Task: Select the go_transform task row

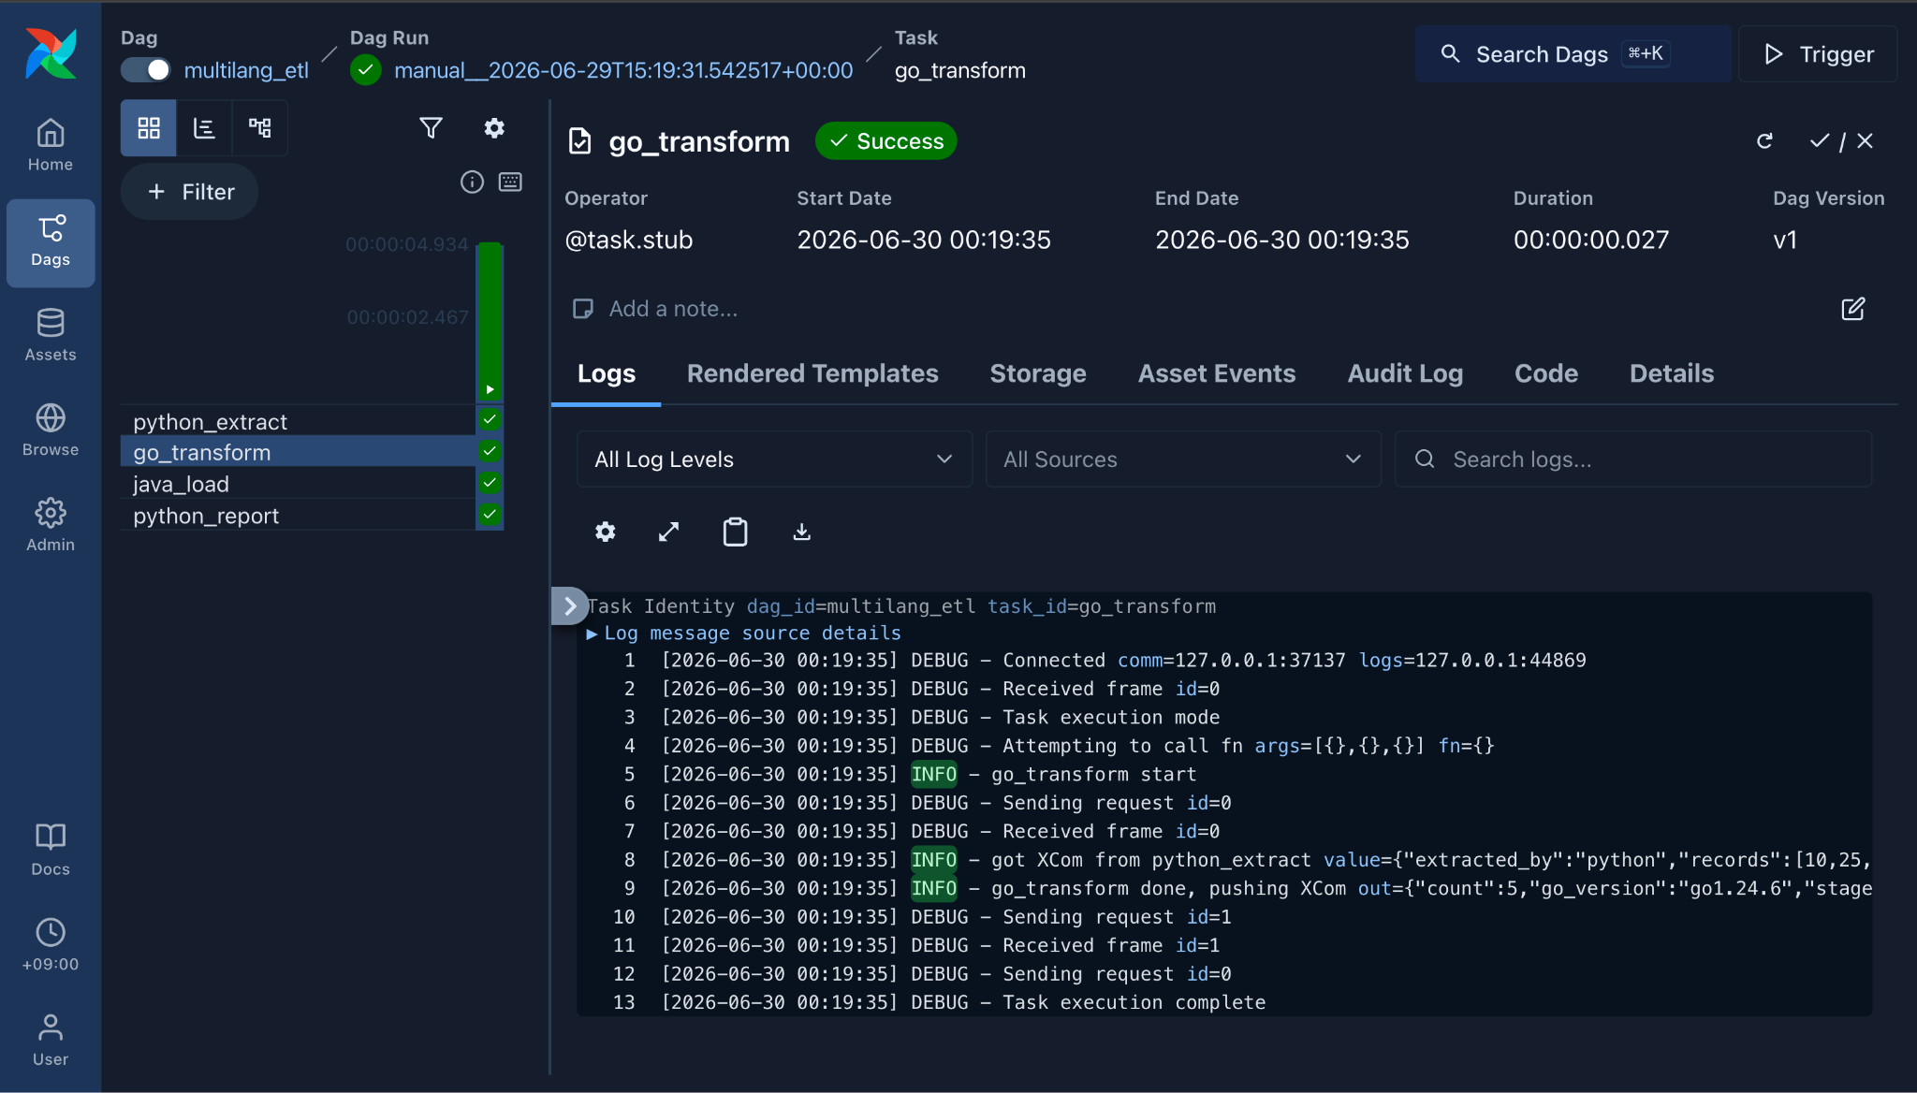Action: (x=299, y=452)
